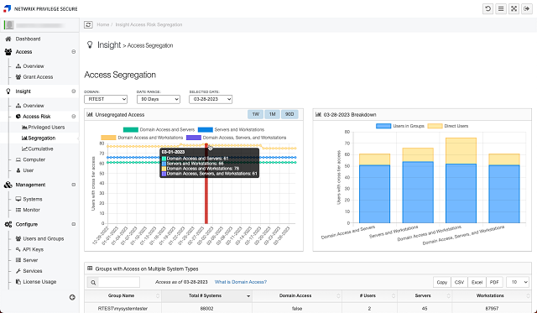This screenshot has width=537, height=313.
Task: Click the search magnifier icon in groups table
Action: (93, 283)
